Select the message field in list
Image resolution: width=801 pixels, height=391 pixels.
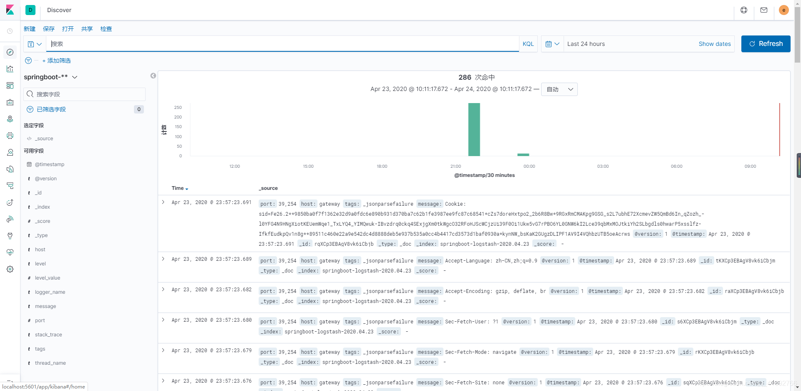pyautogui.click(x=45, y=306)
